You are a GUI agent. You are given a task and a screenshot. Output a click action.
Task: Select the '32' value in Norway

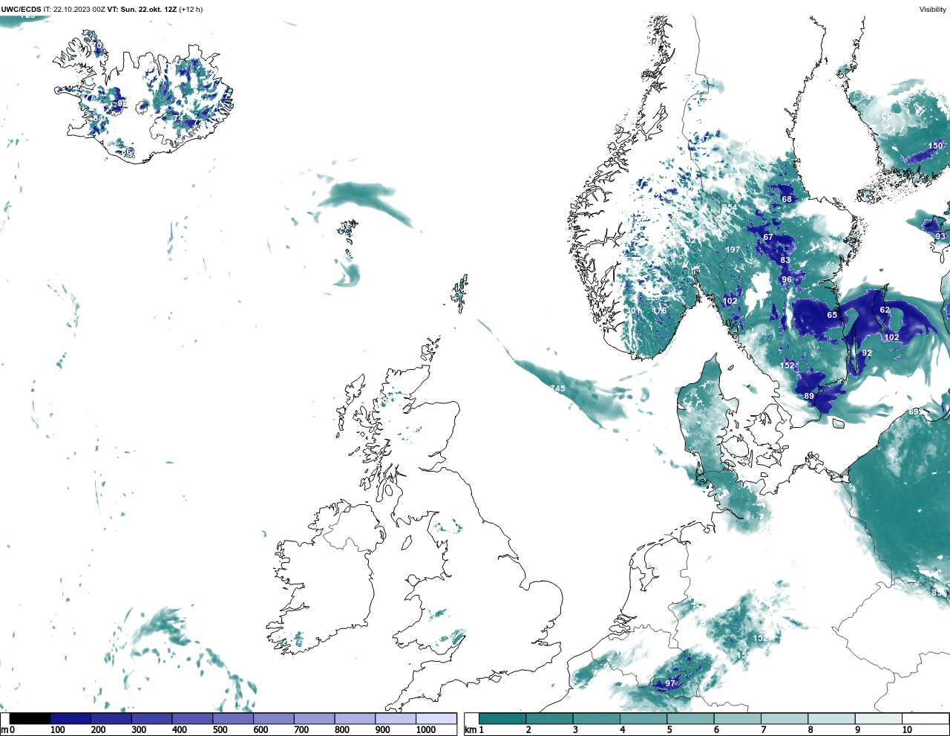(691, 240)
